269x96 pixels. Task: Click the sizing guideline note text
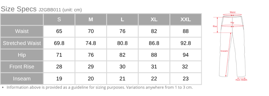(x=100, y=87)
